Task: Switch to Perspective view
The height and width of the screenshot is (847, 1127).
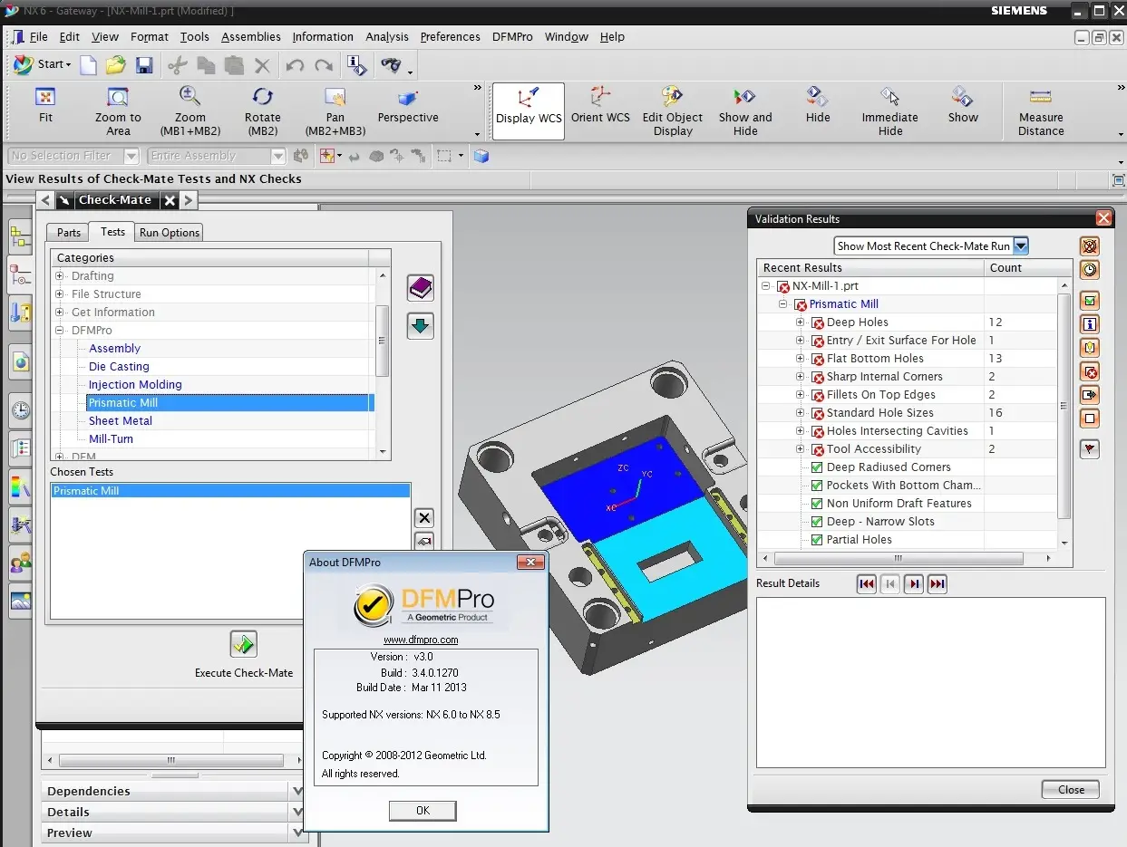Action: coord(408,105)
